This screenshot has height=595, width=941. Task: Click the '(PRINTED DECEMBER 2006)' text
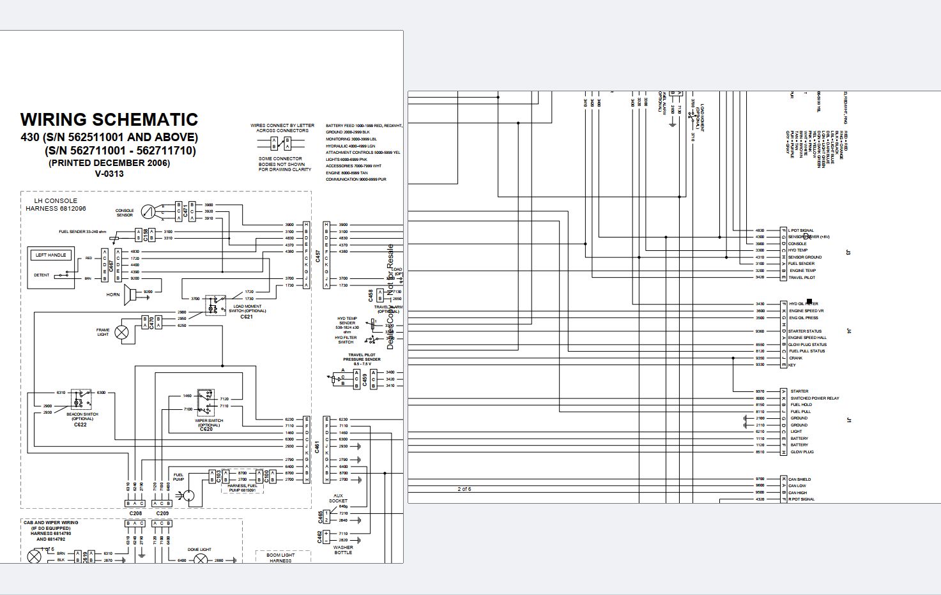[109, 163]
